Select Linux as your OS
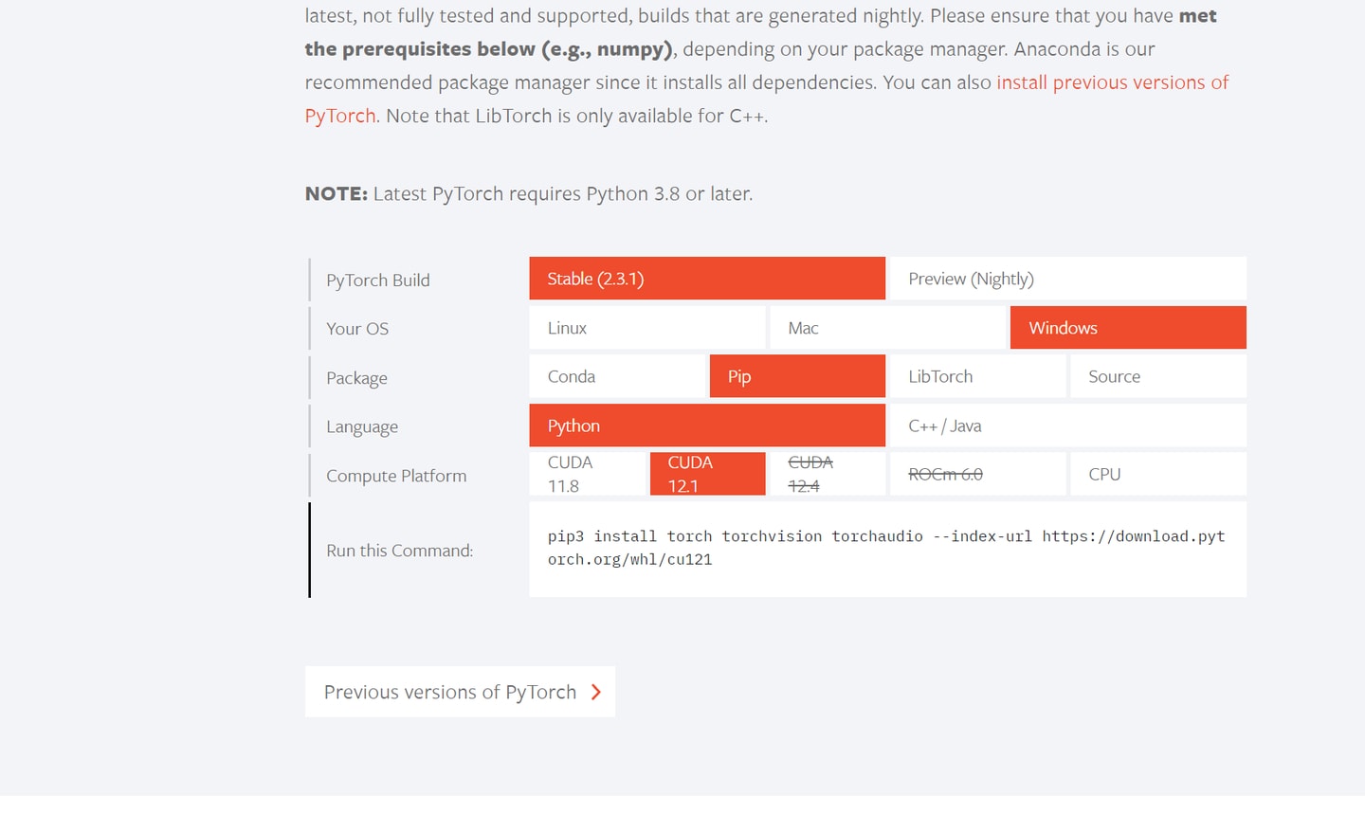Viewport: 1365px width, 814px height. click(x=647, y=328)
